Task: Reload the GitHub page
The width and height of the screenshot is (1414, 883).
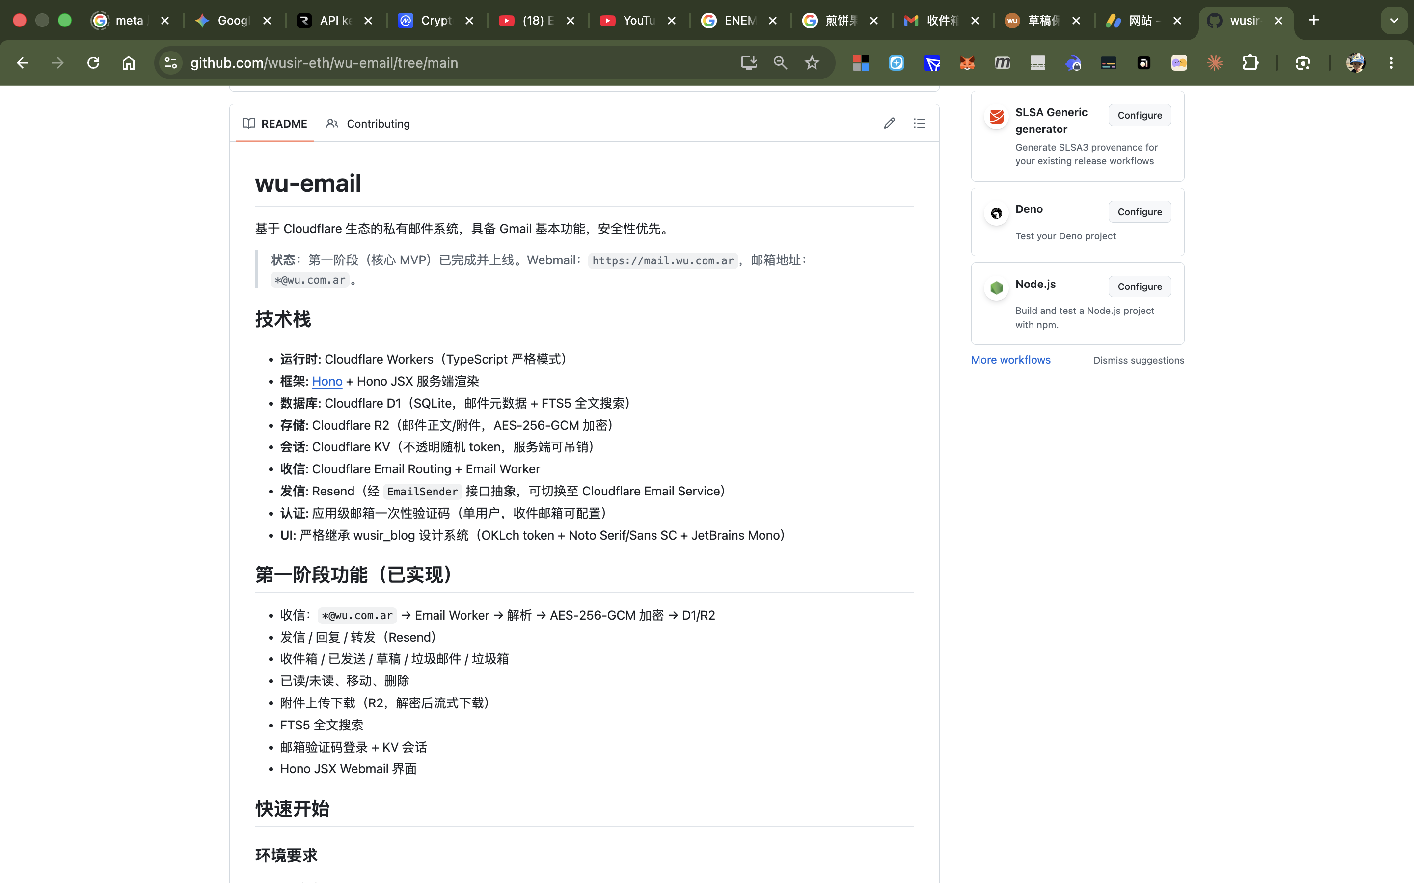Action: [x=93, y=62]
